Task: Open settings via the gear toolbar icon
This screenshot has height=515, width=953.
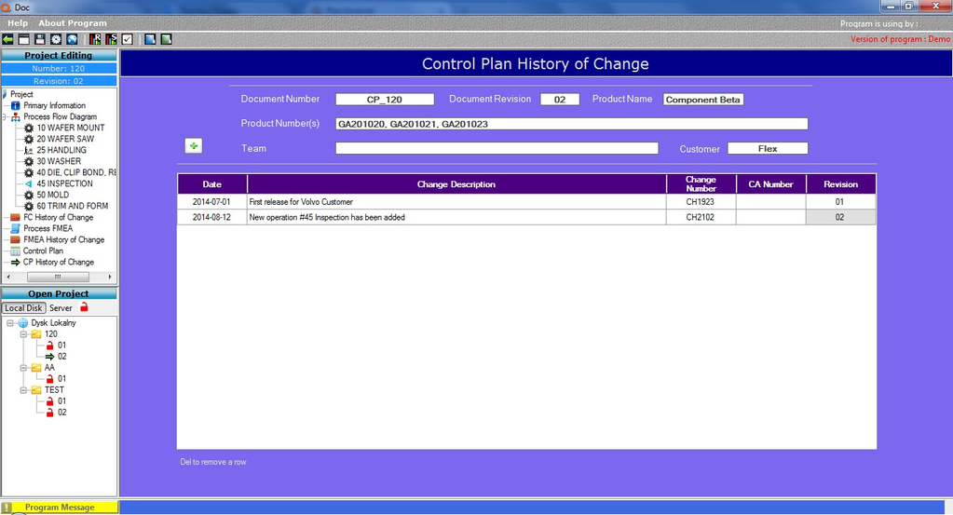Action: [x=56, y=39]
